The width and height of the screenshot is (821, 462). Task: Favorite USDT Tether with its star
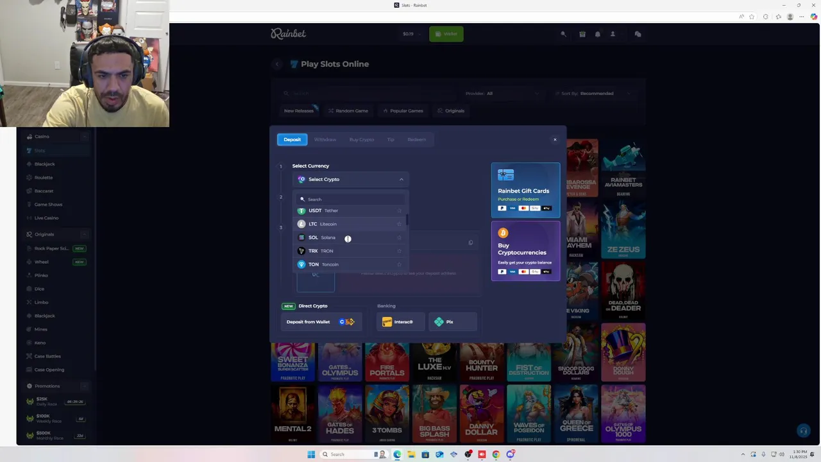pyautogui.click(x=399, y=210)
